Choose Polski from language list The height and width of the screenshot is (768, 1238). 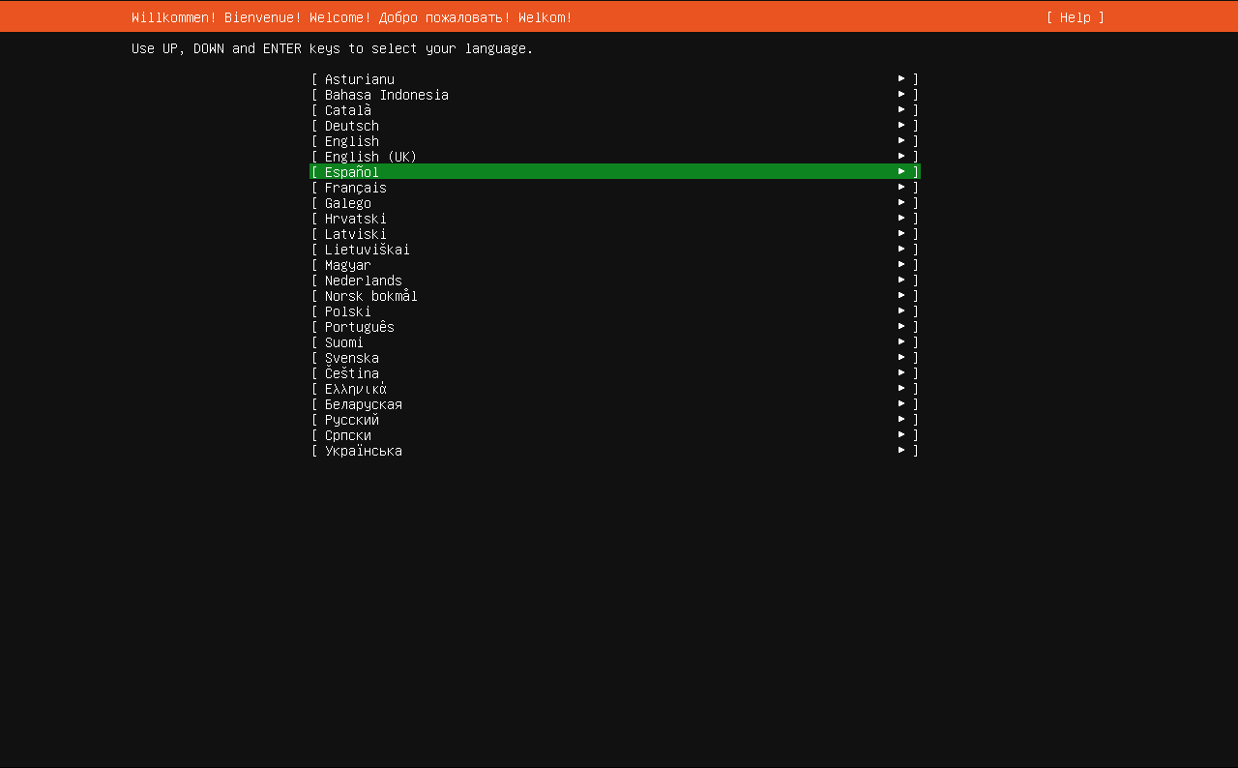[x=615, y=311]
